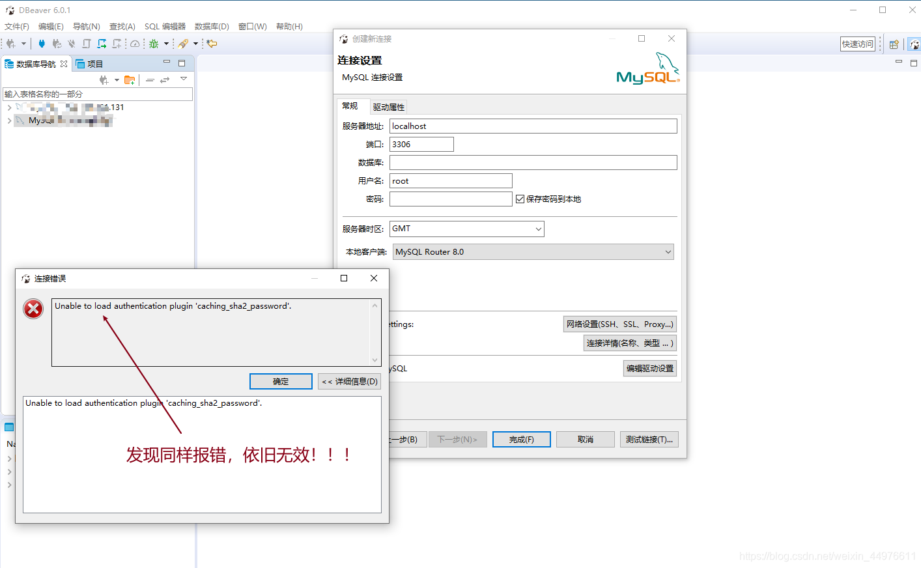This screenshot has height=568, width=921.
Task: Close the 数据库导航 tab with its X
Action: [x=64, y=64]
